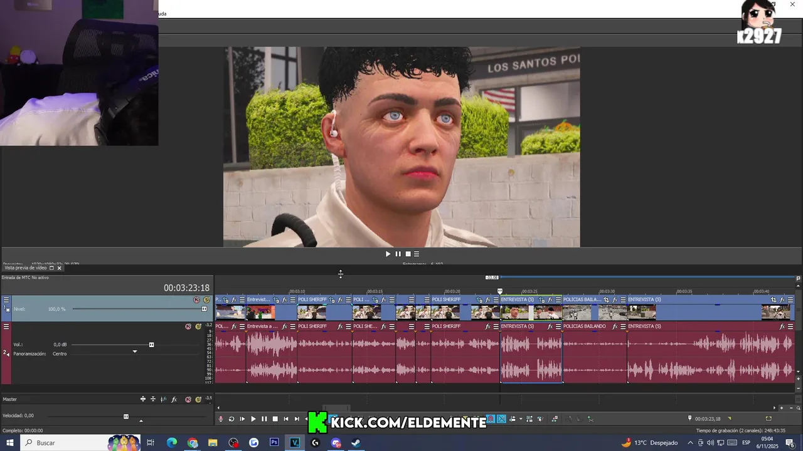803x451 pixels.
Task: Open pan/crop on POLICIAS BAILA... video clip
Action: [x=607, y=300]
